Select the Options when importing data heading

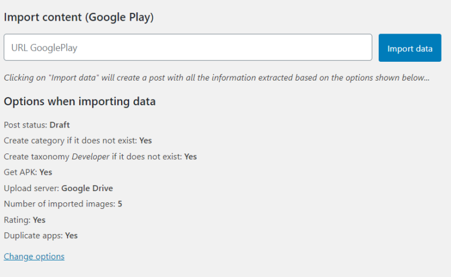80,102
